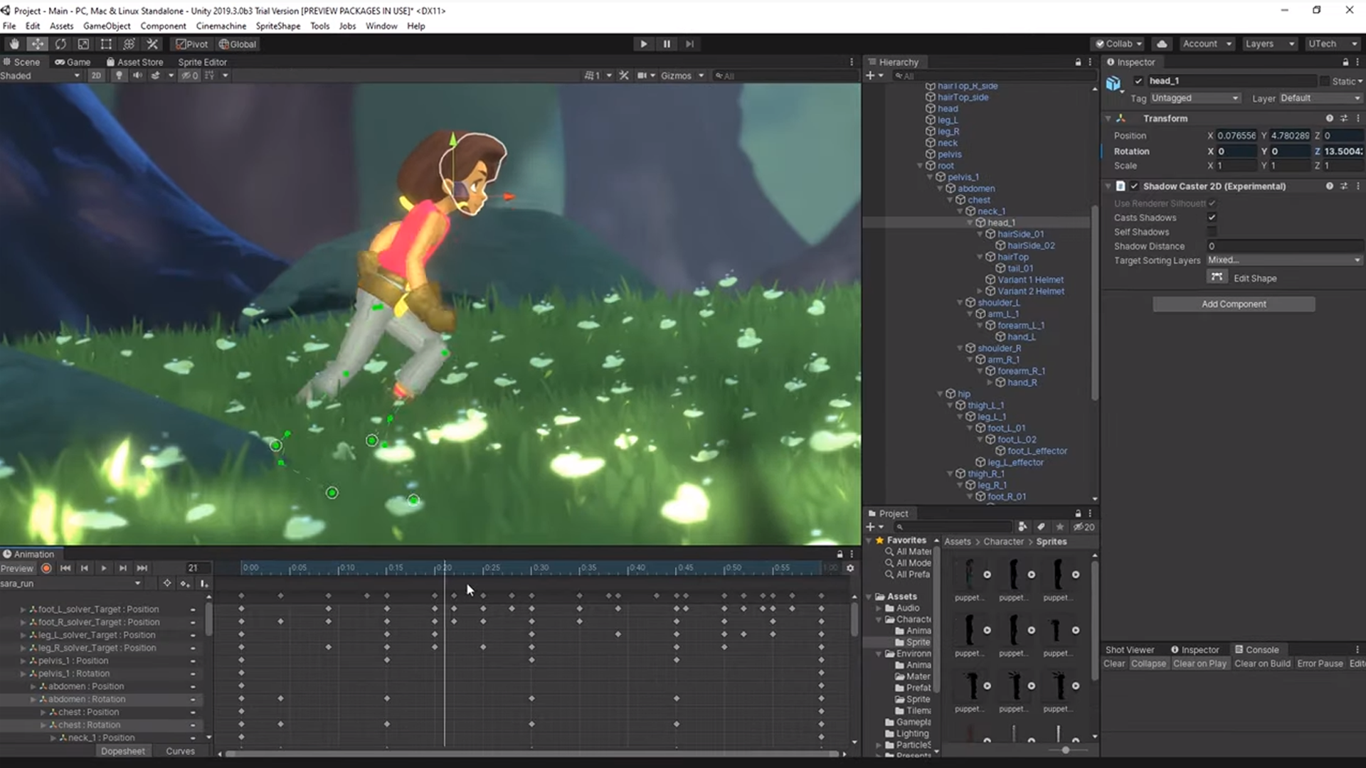Click the current frame number field
Image resolution: width=1366 pixels, height=768 pixels.
point(198,568)
